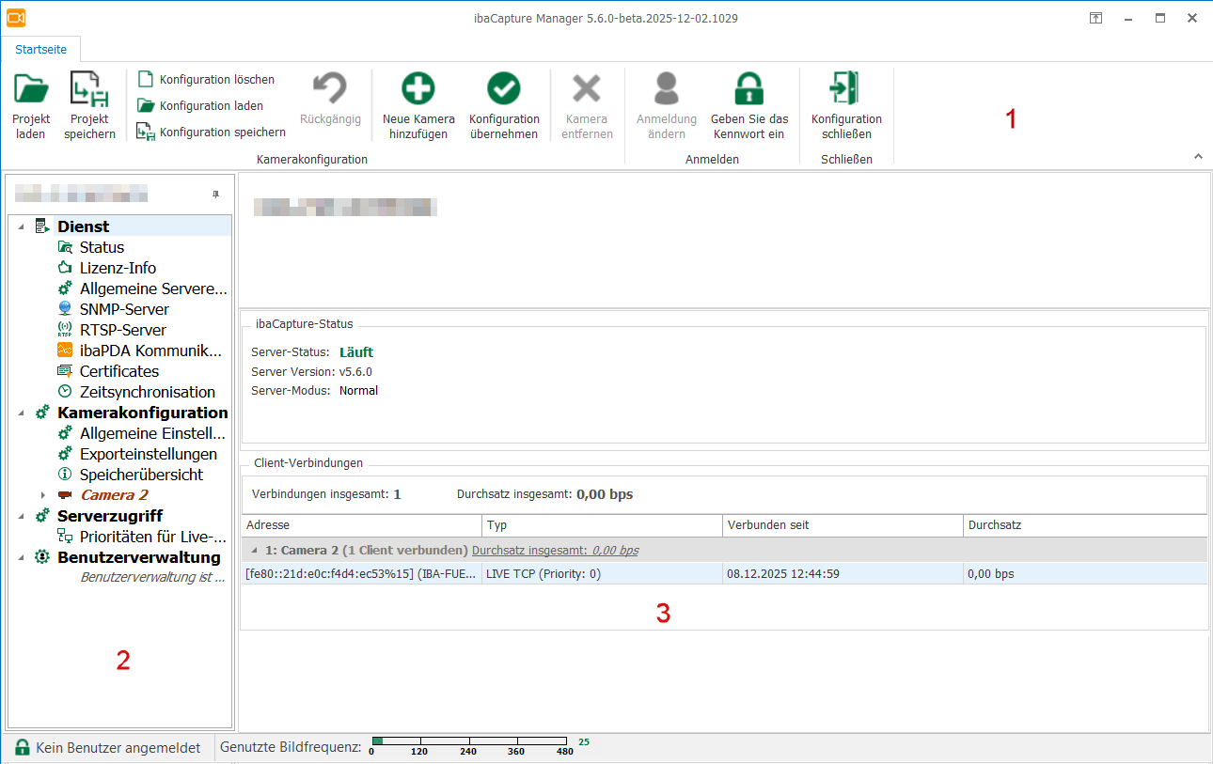The image size is (1213, 764).
Task: Apply configuration via Konfiguration übernehmen icon
Action: (x=504, y=89)
